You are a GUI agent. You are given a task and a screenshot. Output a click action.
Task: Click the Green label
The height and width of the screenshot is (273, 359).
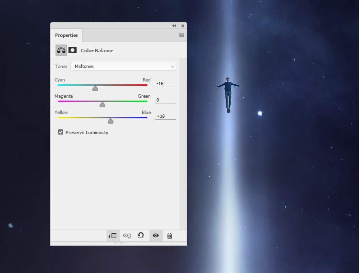tap(144, 96)
